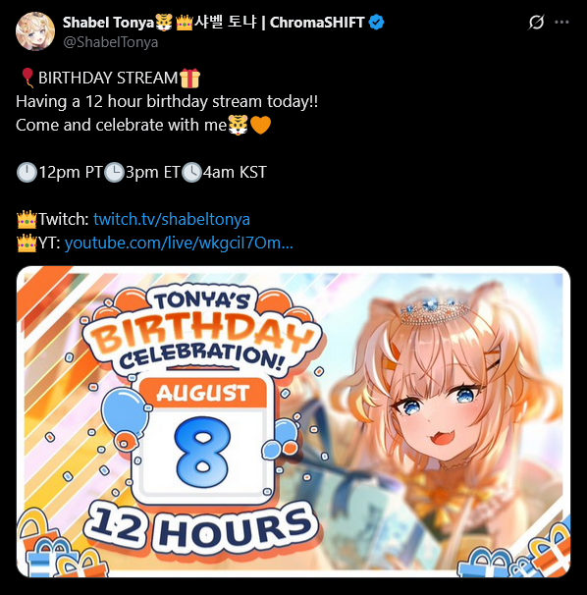Click the gift box emoji after STREAM
The height and width of the screenshot is (595, 587).
[x=189, y=79]
